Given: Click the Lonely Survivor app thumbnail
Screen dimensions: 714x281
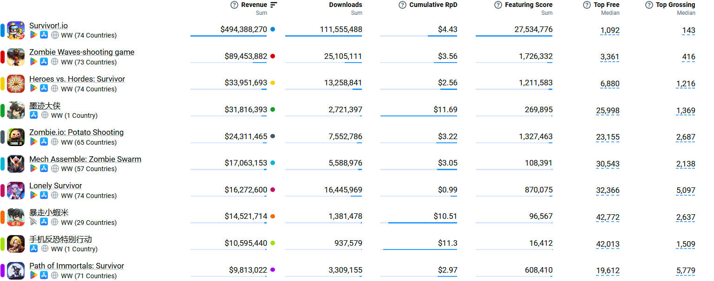Looking at the screenshot, I should (x=16, y=191).
